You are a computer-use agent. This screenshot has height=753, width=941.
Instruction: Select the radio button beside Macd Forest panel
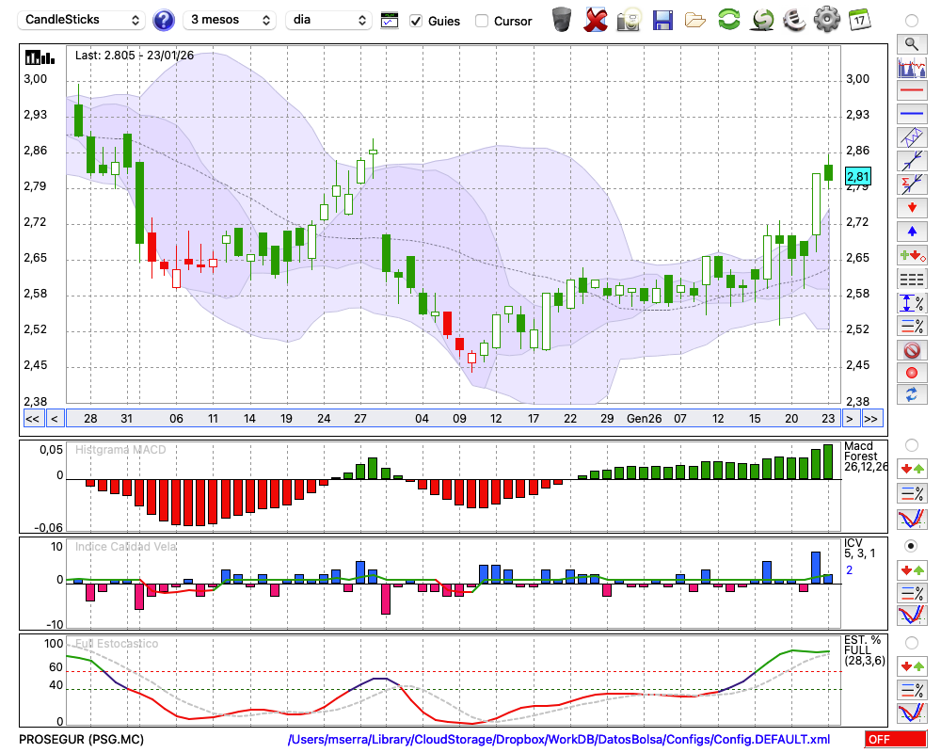pos(911,444)
